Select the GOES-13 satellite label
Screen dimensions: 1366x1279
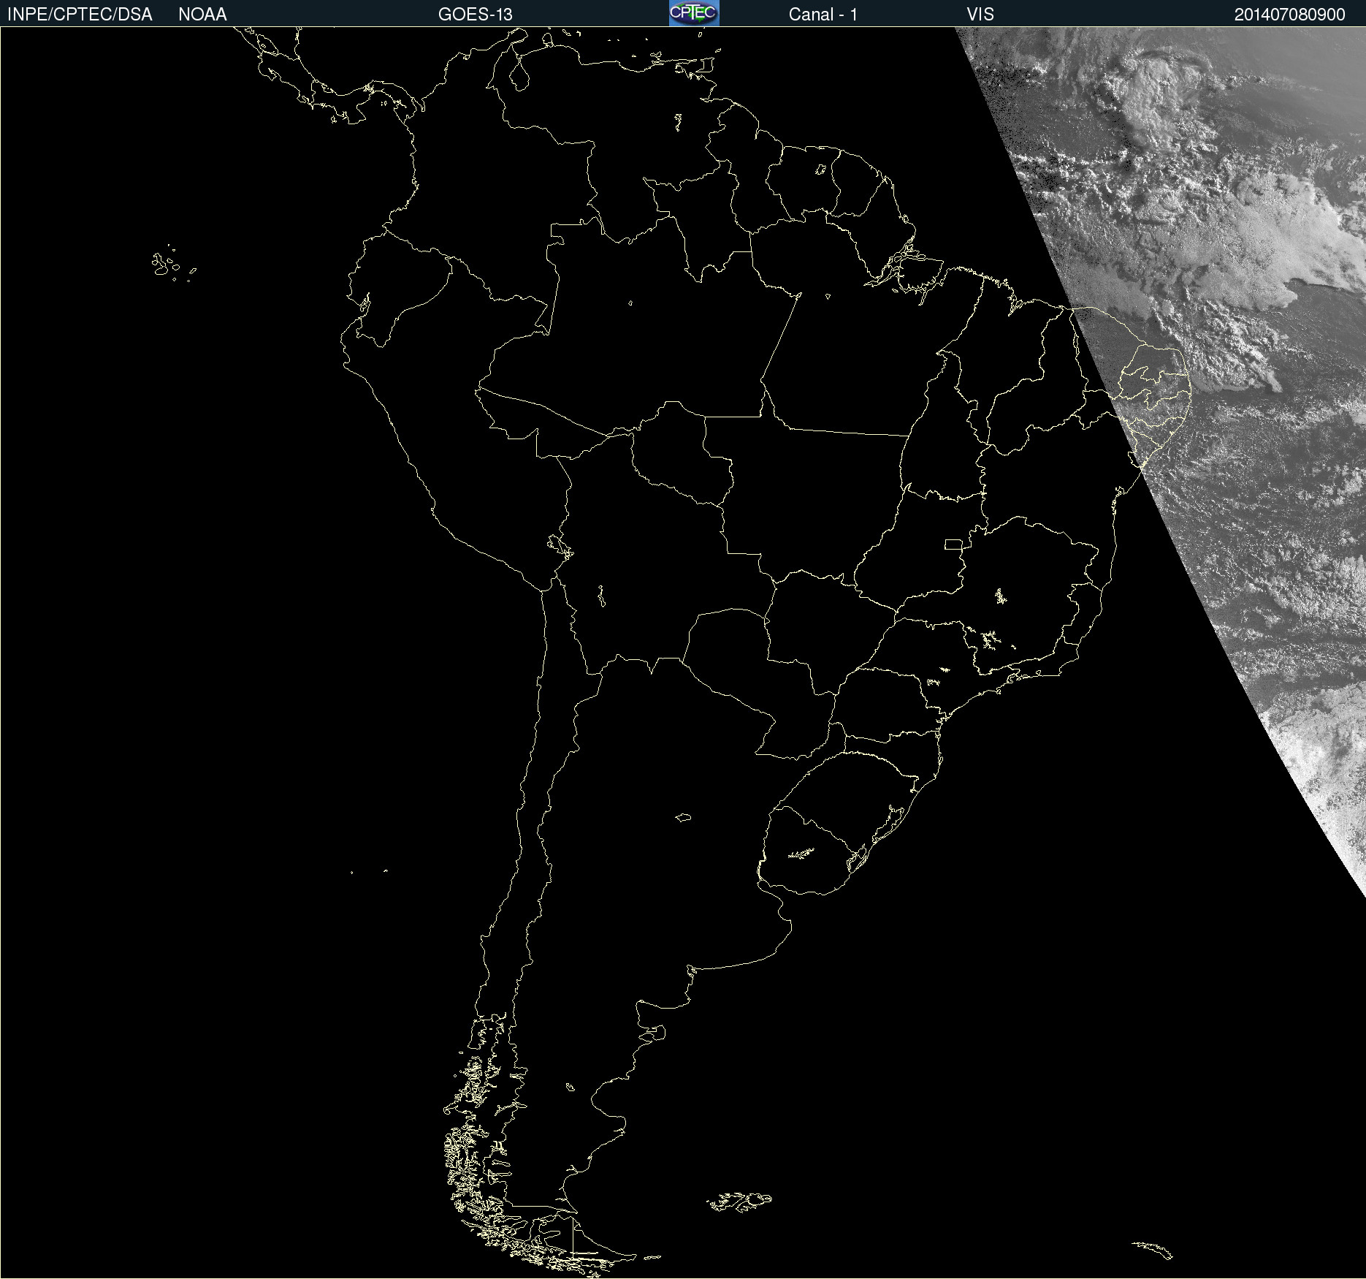[475, 15]
